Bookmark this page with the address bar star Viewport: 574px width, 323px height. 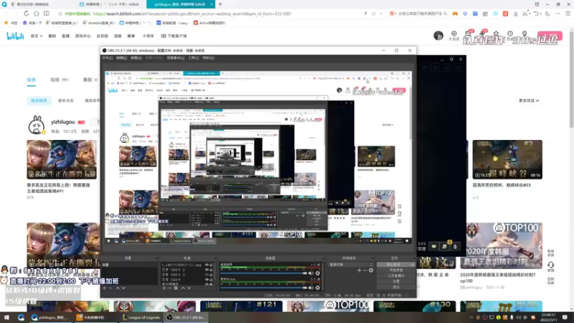pyautogui.click(x=60, y=14)
